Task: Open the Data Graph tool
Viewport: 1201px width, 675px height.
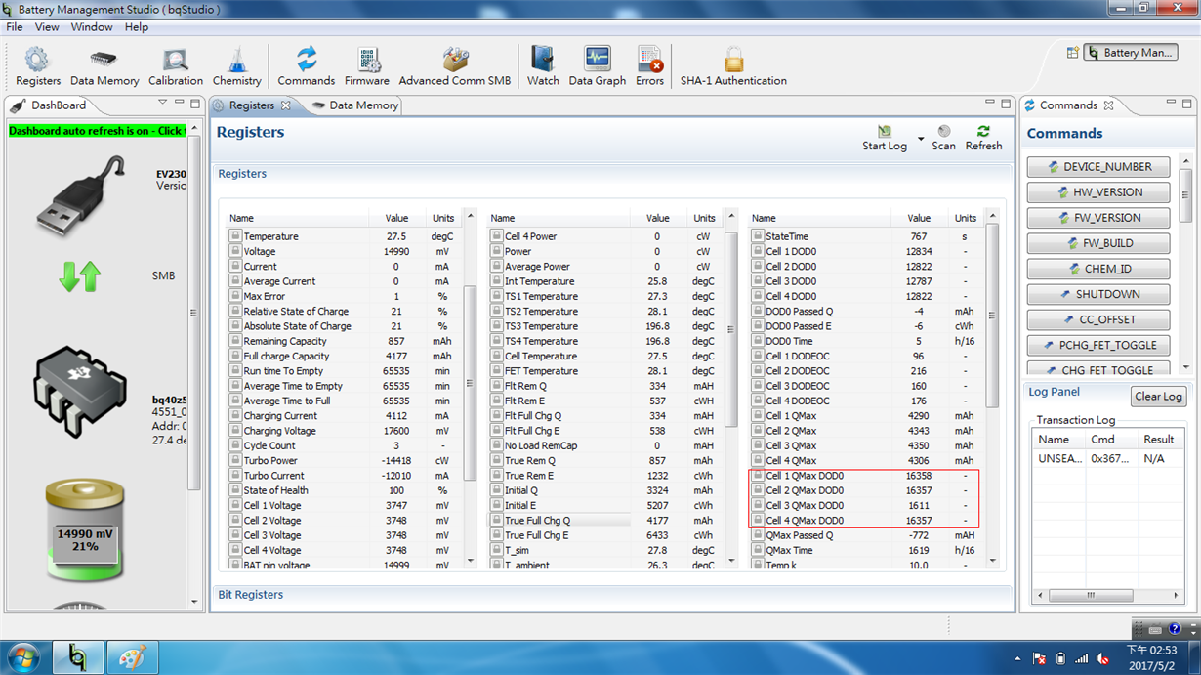Action: [x=597, y=66]
